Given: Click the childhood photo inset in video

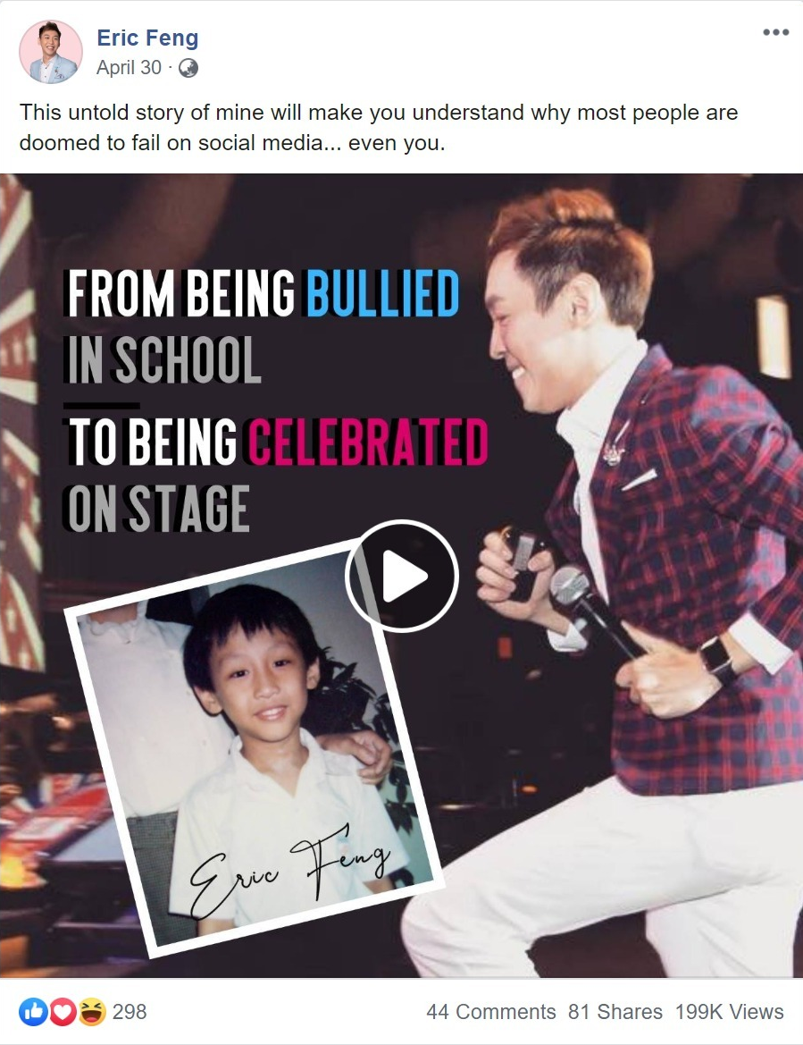Looking at the screenshot, I should click(x=255, y=746).
